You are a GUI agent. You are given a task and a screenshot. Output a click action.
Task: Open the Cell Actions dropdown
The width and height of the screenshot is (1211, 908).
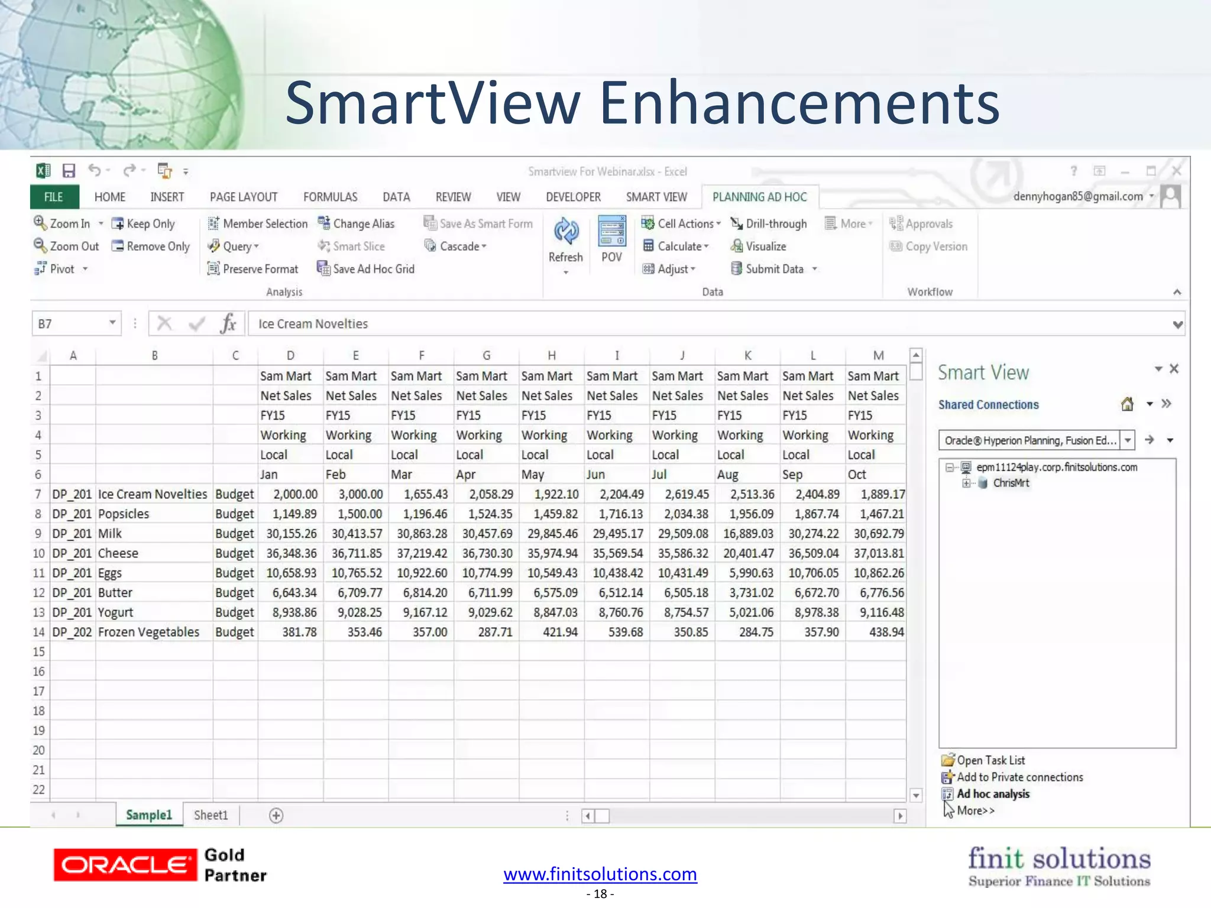coord(718,223)
